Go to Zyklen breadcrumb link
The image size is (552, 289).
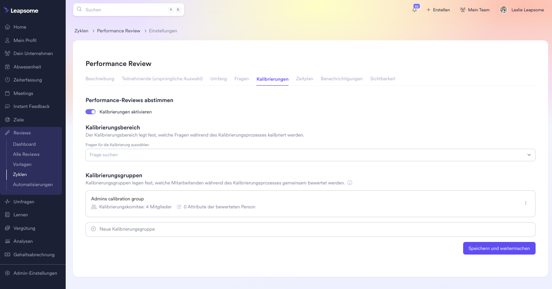click(81, 31)
